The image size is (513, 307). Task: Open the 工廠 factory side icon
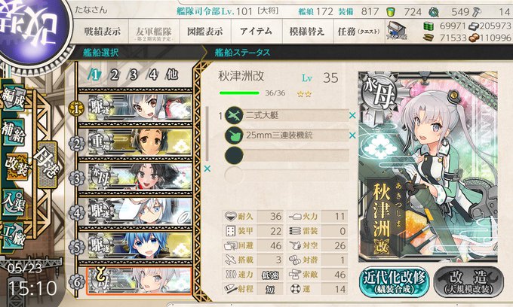[x=14, y=236]
